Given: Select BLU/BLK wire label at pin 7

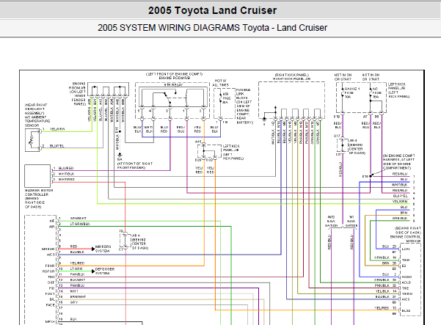Looking at the screenshot, I should click(77, 252).
